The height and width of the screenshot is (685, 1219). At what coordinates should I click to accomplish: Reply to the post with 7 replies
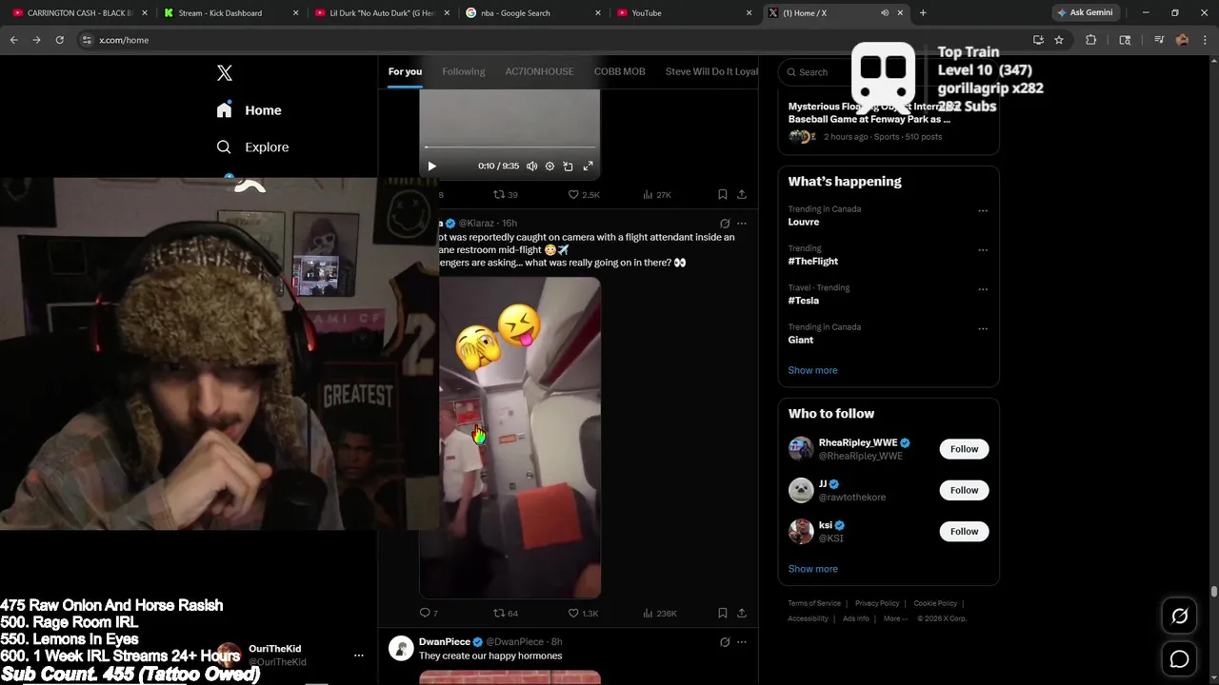(429, 614)
